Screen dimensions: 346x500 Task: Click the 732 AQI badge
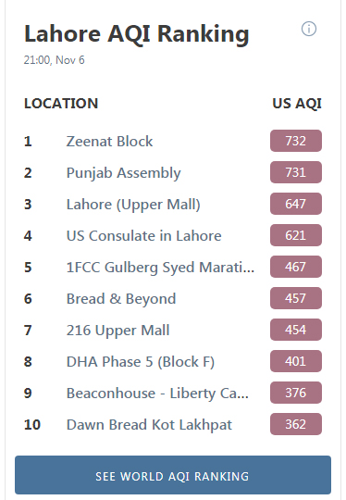(x=296, y=141)
